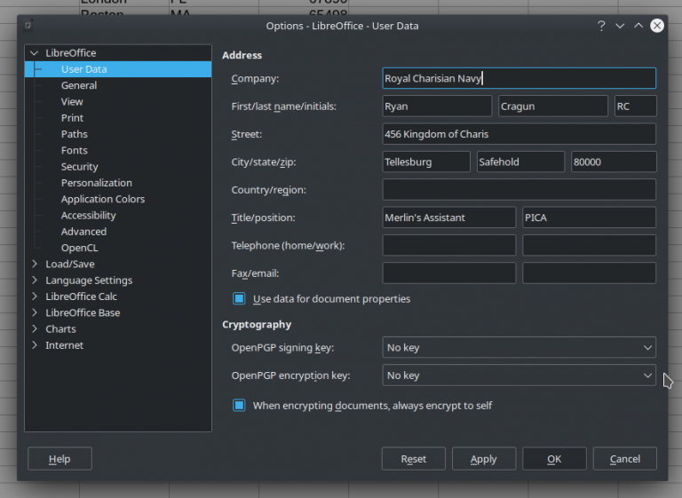Click the help question mark in title bar

click(601, 26)
